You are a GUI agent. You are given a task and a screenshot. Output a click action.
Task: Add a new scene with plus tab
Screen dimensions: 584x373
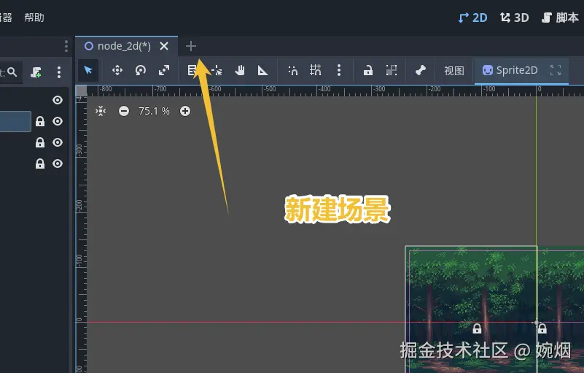(x=191, y=46)
